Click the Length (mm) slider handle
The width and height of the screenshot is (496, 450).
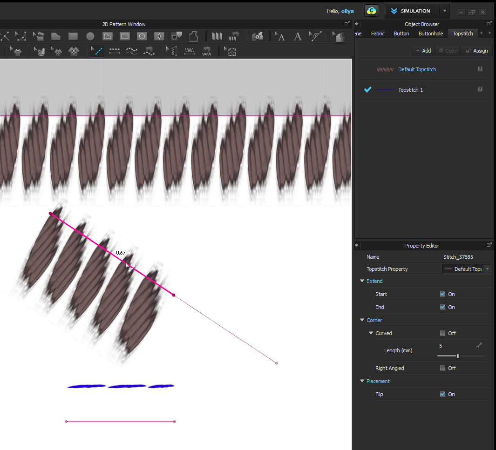(x=458, y=356)
